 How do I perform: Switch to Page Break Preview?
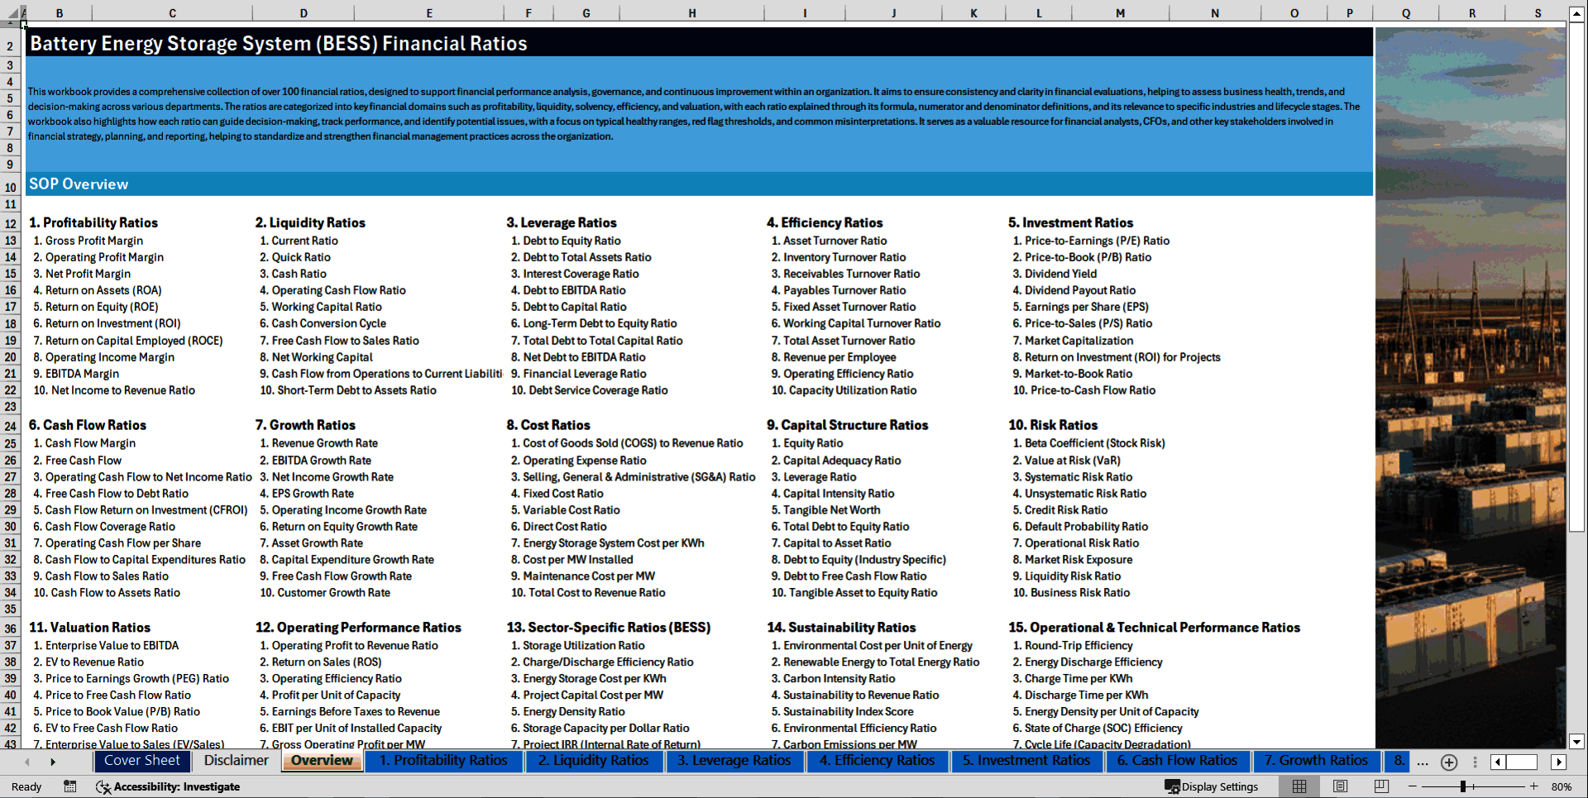coord(1381,786)
